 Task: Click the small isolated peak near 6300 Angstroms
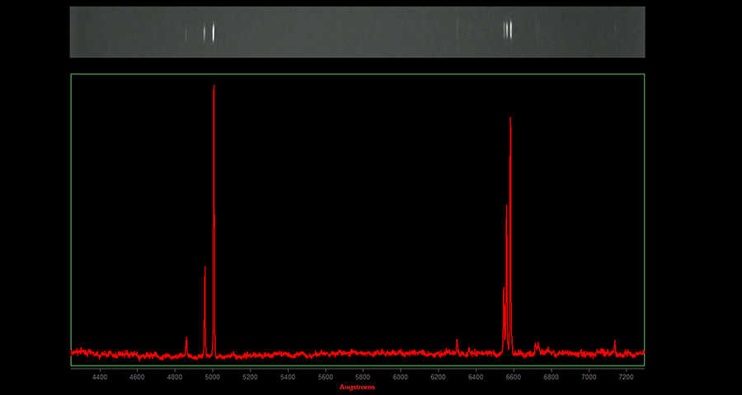[x=457, y=342]
